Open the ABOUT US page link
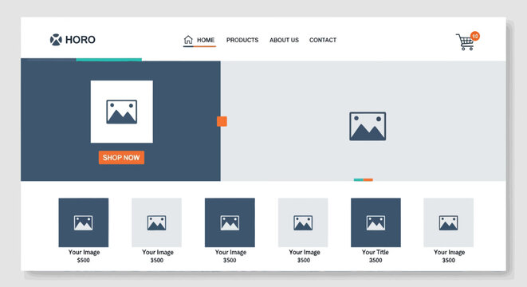 284,40
